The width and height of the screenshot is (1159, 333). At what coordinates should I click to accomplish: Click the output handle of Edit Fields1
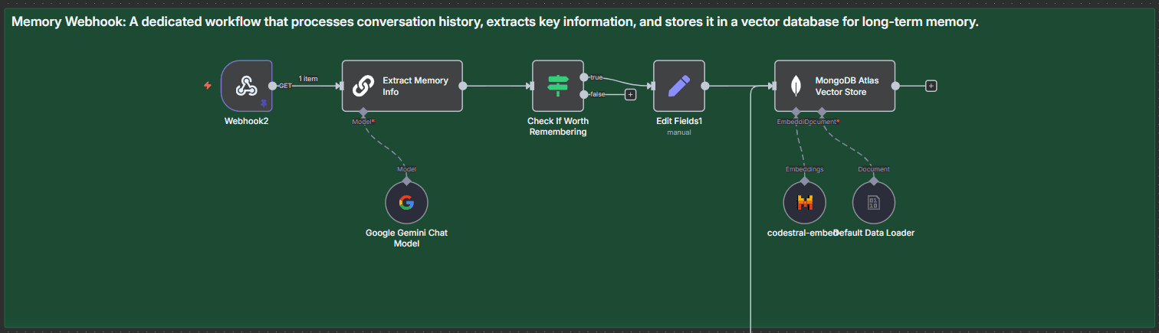click(704, 86)
